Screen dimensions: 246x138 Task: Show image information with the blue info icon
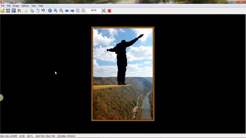[50, 10]
